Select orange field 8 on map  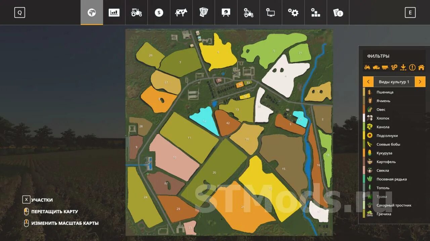[159, 99]
